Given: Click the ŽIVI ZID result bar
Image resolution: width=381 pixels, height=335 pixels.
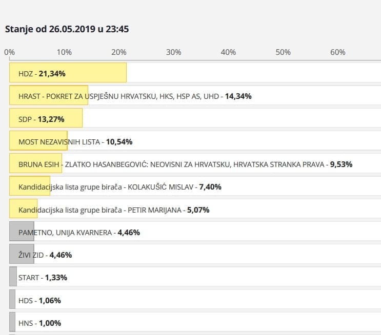Looking at the screenshot, I should point(22,255).
